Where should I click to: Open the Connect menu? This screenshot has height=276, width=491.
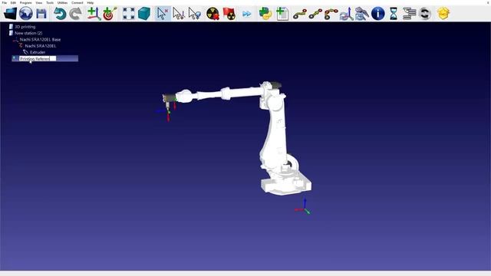pyautogui.click(x=77, y=2)
